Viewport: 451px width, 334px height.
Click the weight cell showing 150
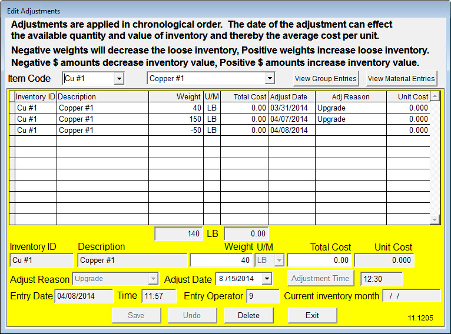point(176,119)
